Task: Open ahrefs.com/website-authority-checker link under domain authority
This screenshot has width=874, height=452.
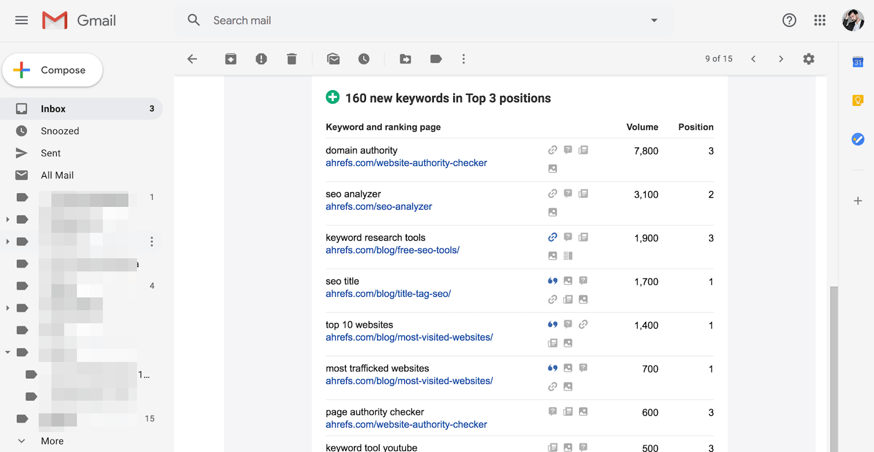Action: click(x=406, y=163)
